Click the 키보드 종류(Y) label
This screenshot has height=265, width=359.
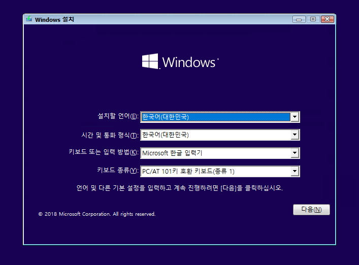point(118,170)
